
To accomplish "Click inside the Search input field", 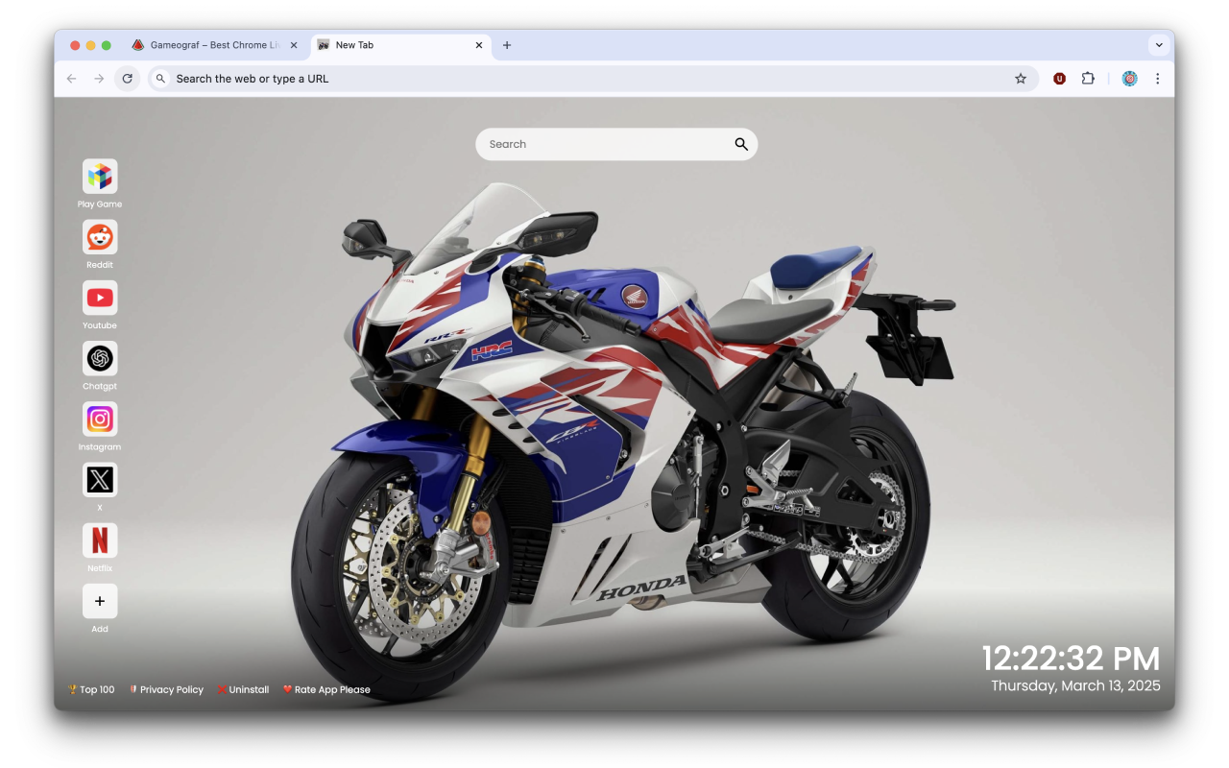I will pyautogui.click(x=605, y=143).
